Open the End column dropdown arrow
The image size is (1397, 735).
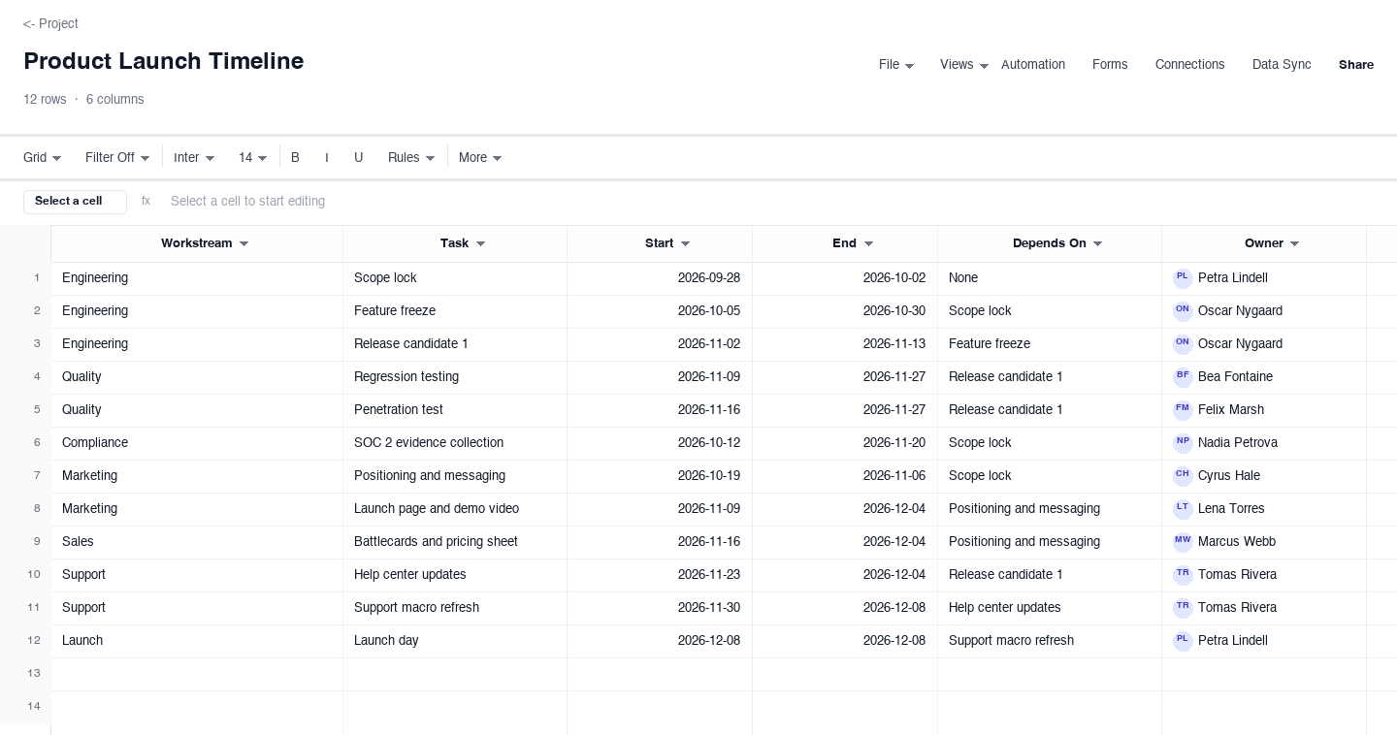pos(868,244)
